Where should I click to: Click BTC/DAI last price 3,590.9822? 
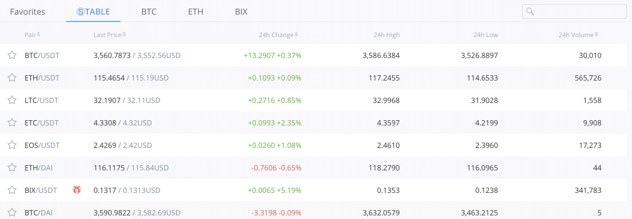(x=112, y=213)
